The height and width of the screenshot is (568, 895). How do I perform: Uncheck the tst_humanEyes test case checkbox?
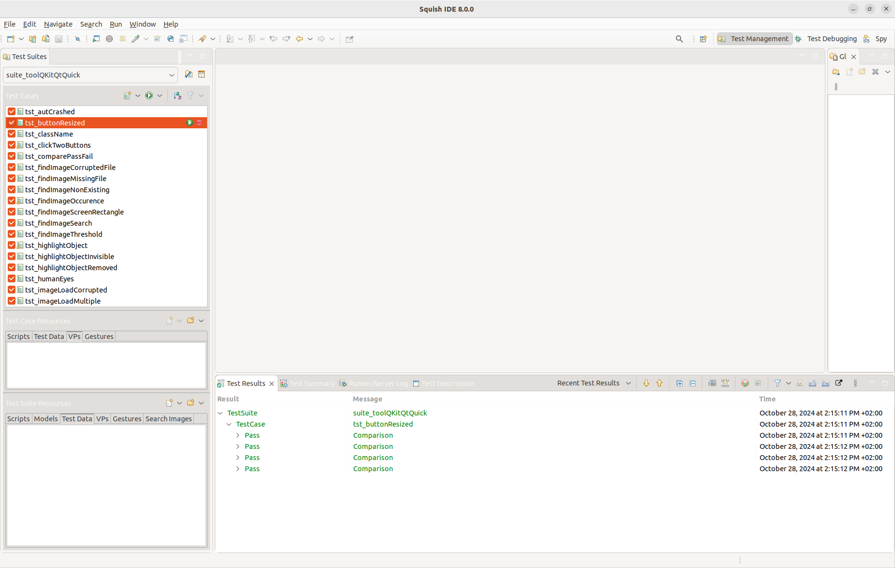point(12,279)
